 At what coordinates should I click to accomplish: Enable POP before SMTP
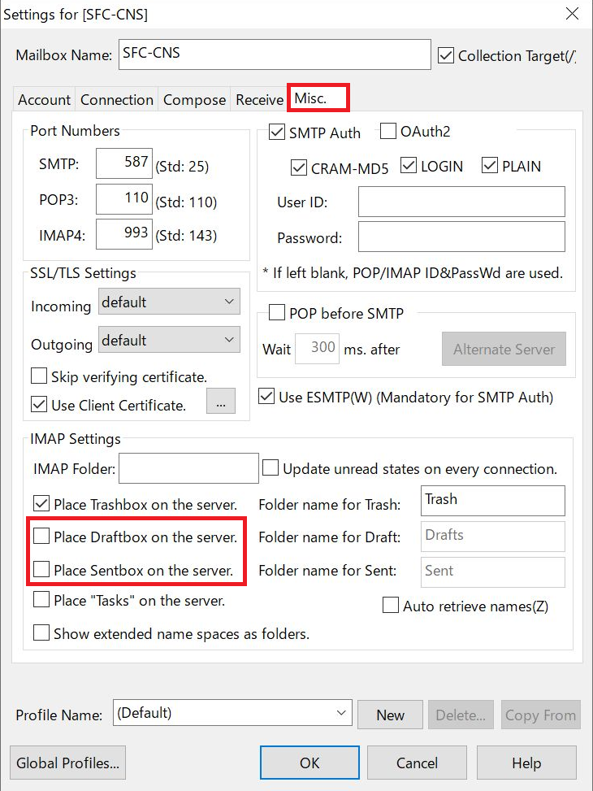click(277, 313)
